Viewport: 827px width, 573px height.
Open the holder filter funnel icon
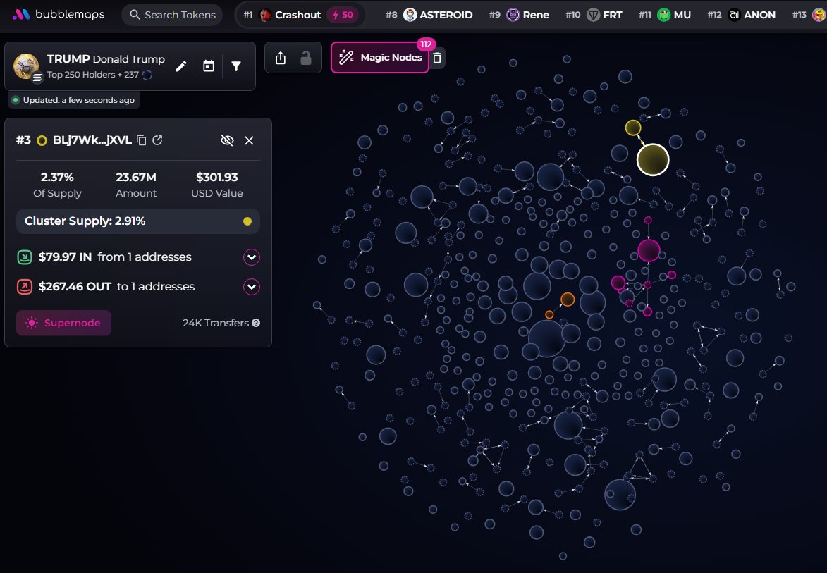pyautogui.click(x=236, y=66)
